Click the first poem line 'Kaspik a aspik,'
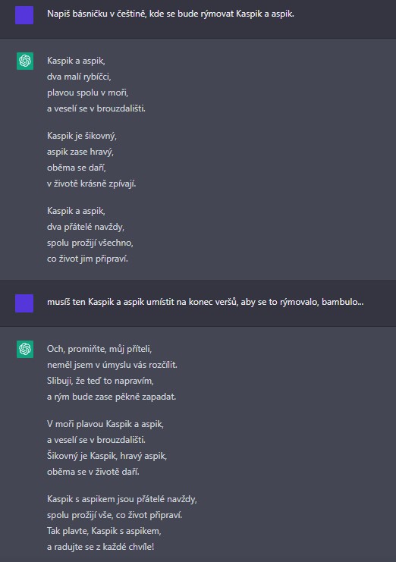The width and height of the screenshot is (396, 562). pos(76,61)
